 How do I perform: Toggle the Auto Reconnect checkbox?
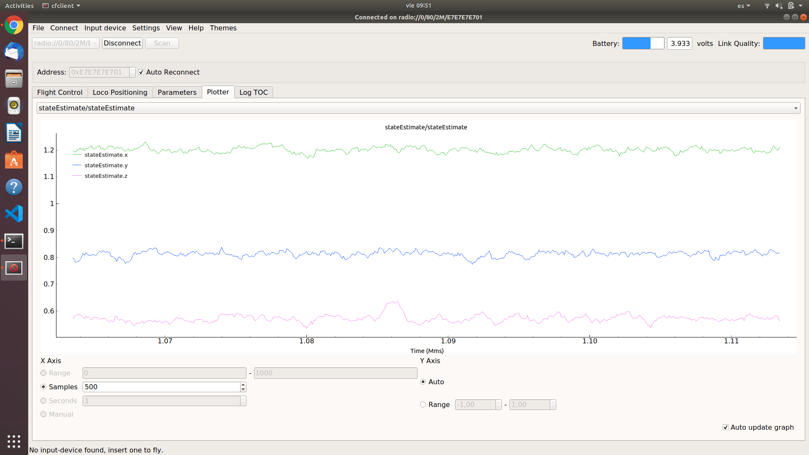coord(142,72)
